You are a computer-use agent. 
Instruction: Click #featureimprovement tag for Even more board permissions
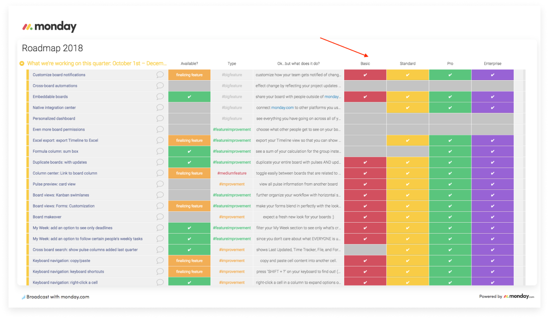(x=232, y=130)
